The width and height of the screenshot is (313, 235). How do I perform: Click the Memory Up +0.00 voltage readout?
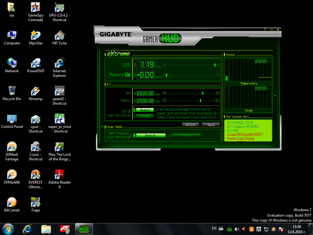click(x=145, y=75)
